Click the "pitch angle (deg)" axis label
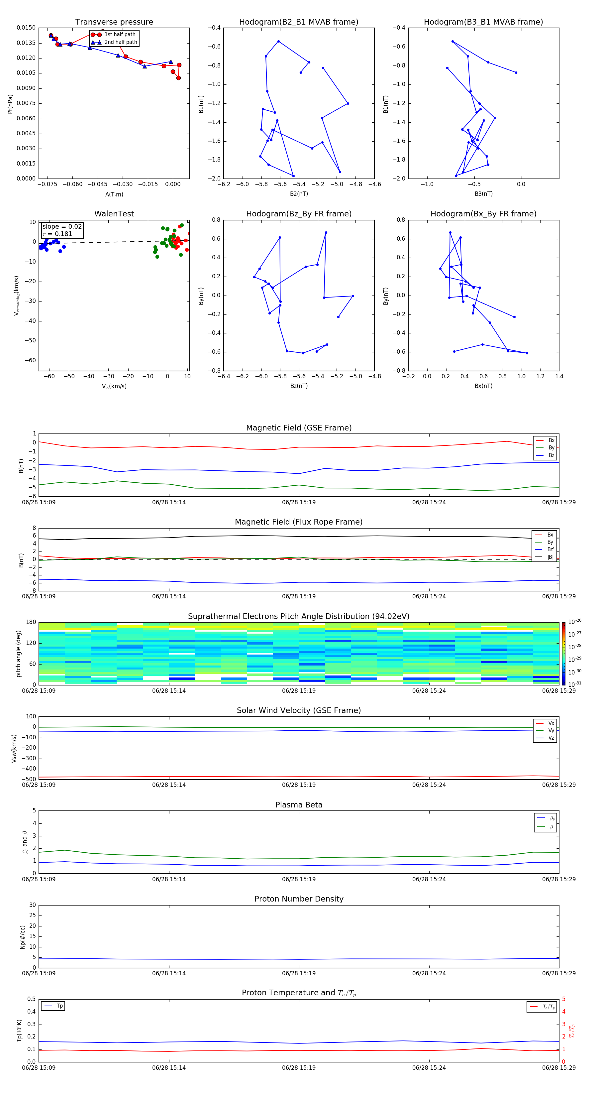 tap(18, 654)
